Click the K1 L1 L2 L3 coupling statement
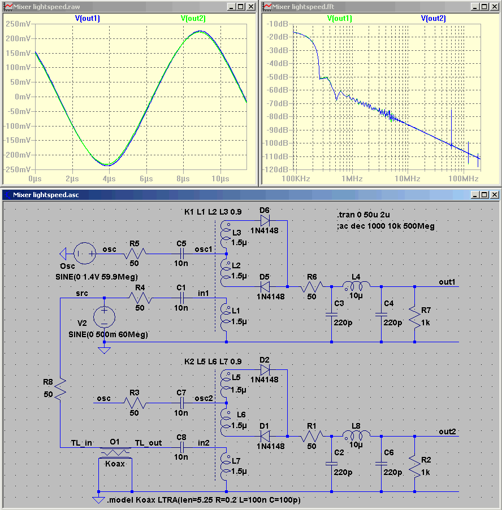The width and height of the screenshot is (502, 510). click(213, 212)
